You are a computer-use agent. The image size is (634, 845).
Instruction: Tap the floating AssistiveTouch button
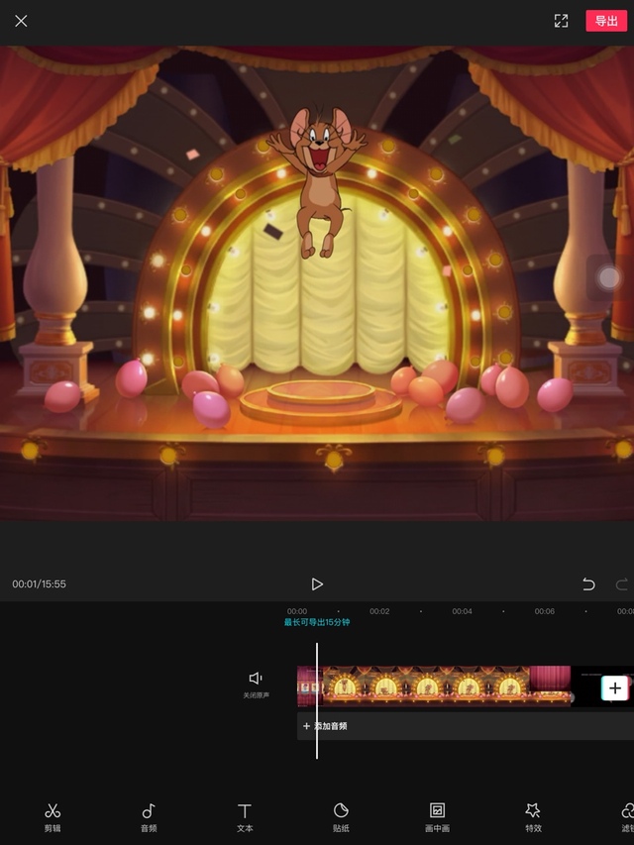[x=608, y=277]
